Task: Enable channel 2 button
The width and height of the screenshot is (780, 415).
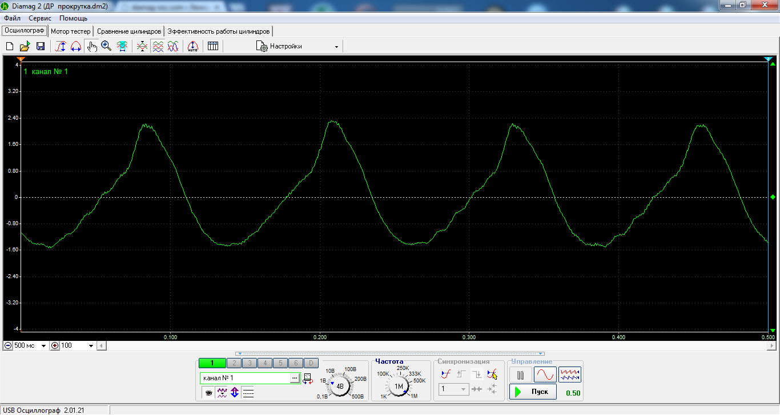Action: (234, 363)
